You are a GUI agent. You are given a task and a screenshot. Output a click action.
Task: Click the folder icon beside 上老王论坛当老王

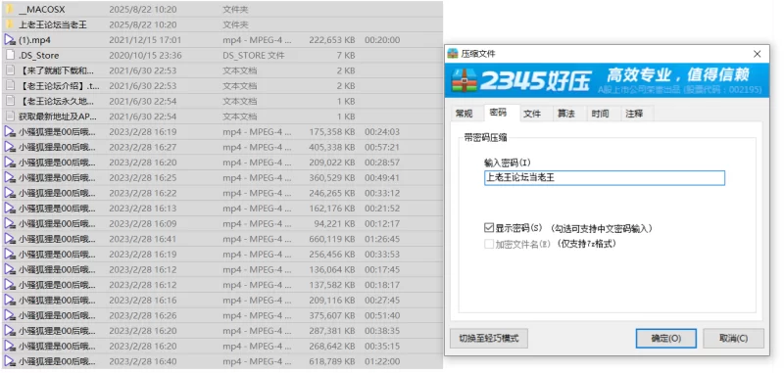pyautogui.click(x=10, y=24)
